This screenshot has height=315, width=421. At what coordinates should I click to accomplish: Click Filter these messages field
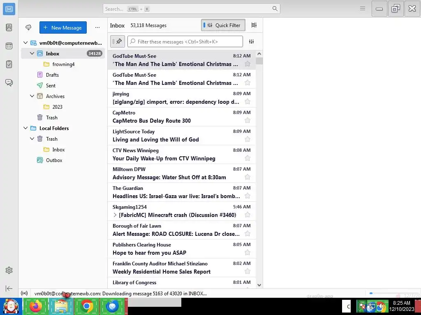click(185, 41)
